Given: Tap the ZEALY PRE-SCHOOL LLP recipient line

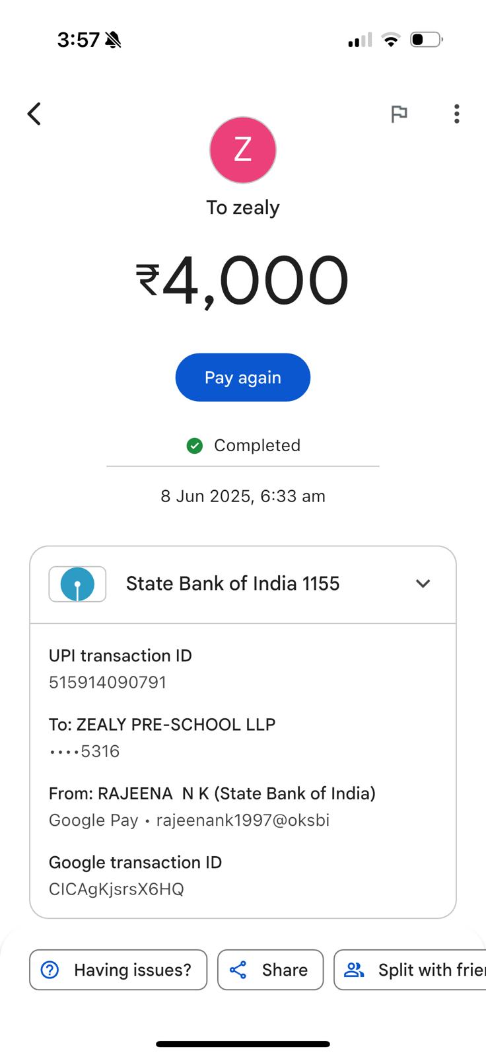Looking at the screenshot, I should click(162, 725).
